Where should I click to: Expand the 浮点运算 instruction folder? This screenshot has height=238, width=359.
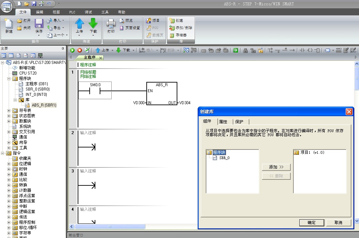(9, 196)
